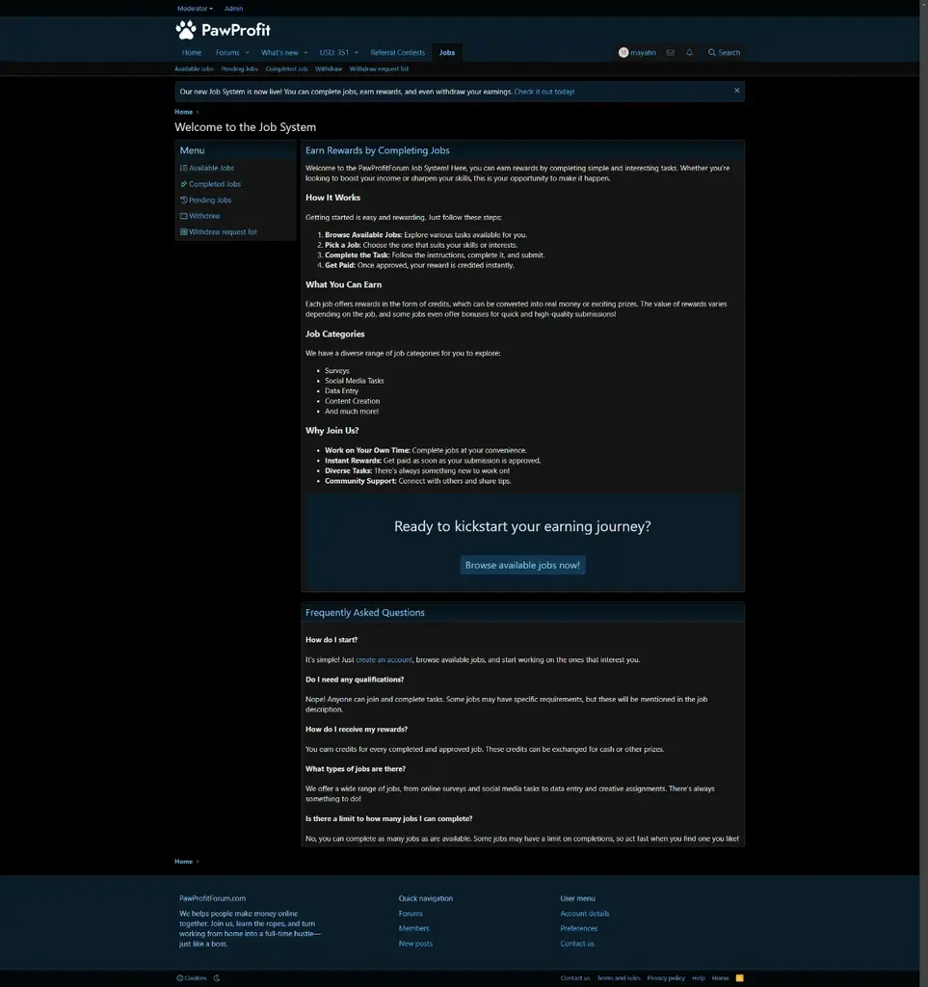Click the 'Check it out today!' link

pyautogui.click(x=544, y=92)
